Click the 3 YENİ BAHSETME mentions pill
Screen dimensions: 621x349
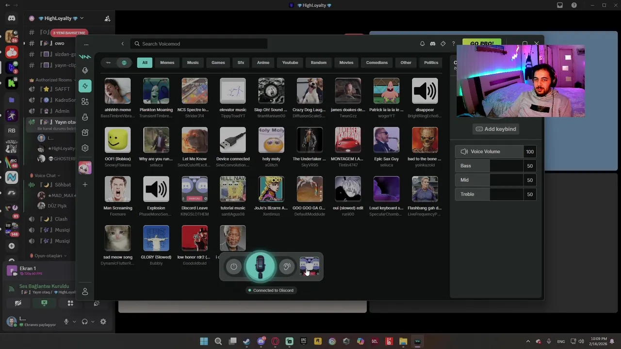click(x=69, y=33)
